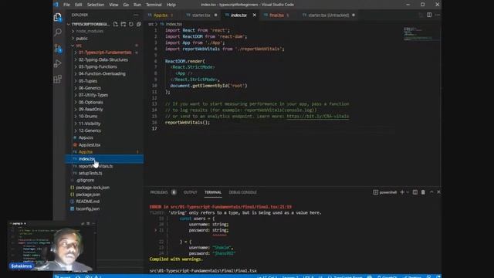Switch to the final.tsx editor tab
This screenshot has width=494, height=278.
click(276, 15)
